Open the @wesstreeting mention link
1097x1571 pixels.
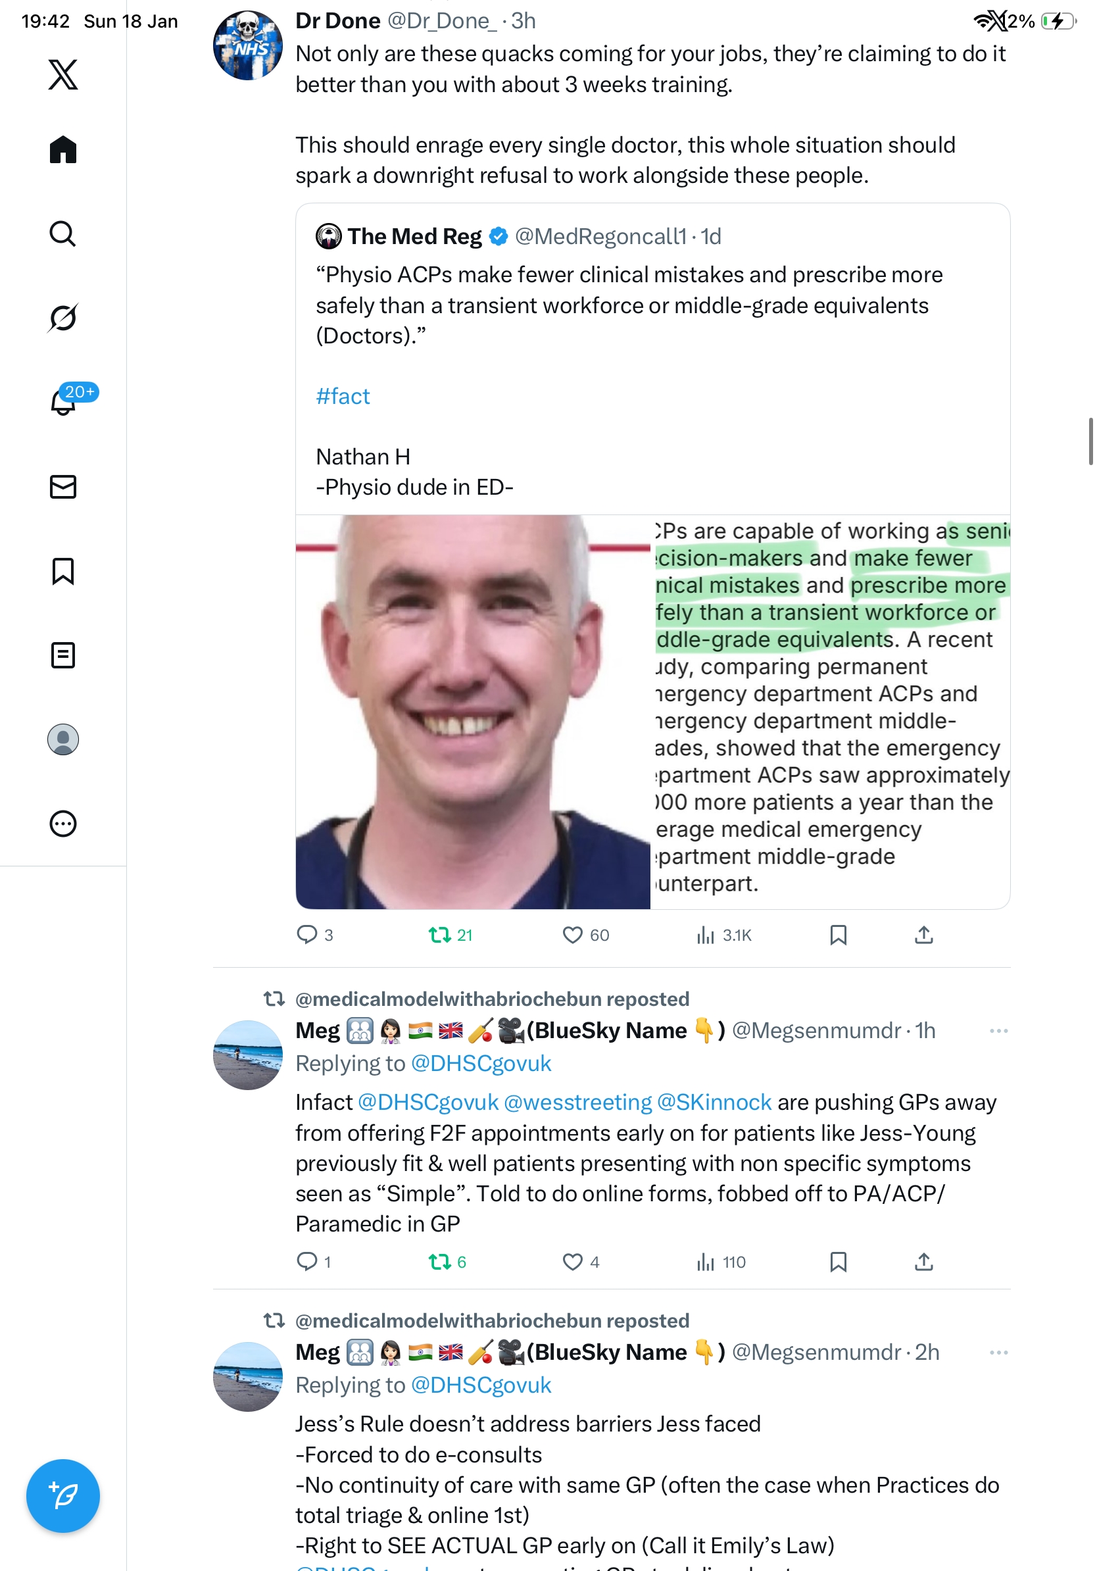577,1102
